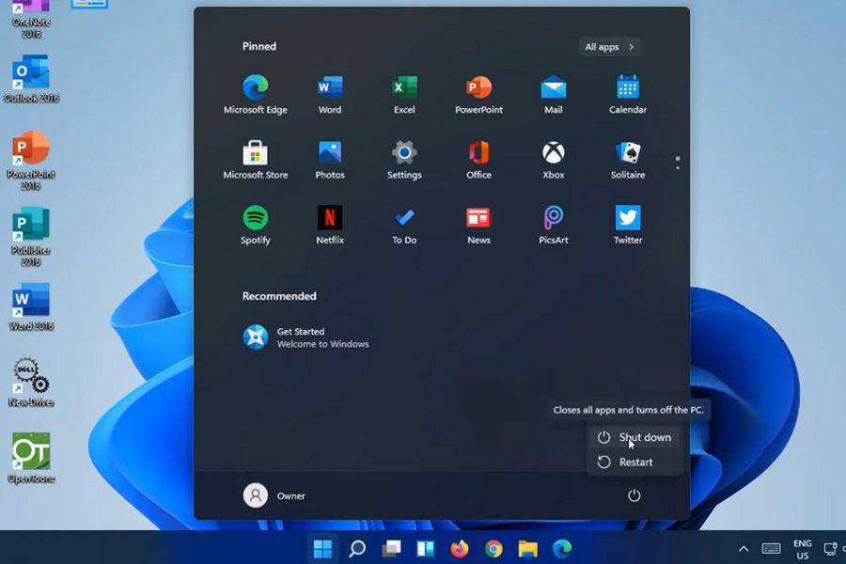This screenshot has height=564, width=846.
Task: Open the Outlook 2016 desktop shortcut
Action: [x=31, y=78]
